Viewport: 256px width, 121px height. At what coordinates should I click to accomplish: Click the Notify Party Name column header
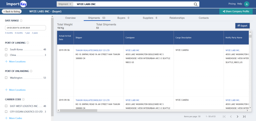click(x=236, y=38)
